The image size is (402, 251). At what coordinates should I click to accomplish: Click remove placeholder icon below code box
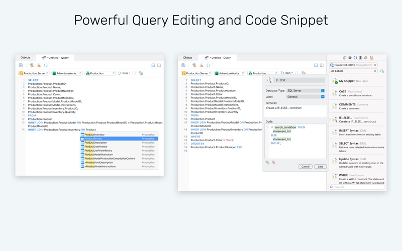pos(273,162)
